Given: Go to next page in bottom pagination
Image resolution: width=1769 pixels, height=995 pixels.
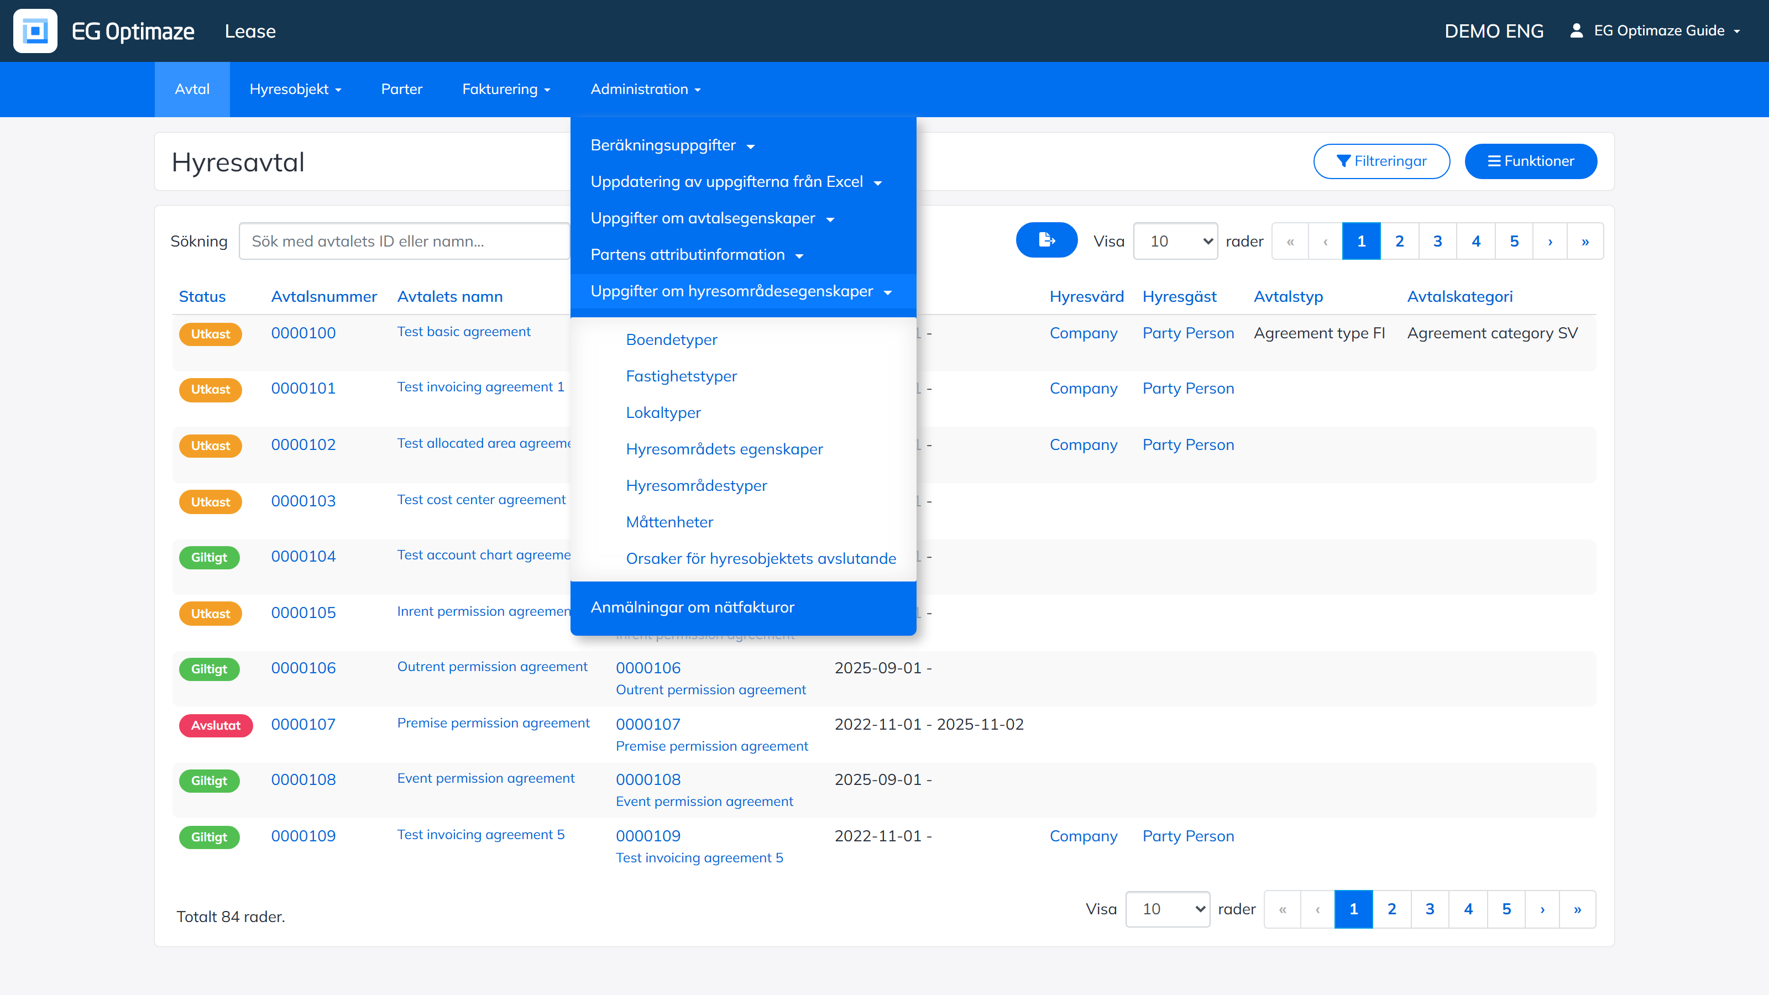Looking at the screenshot, I should (1542, 909).
